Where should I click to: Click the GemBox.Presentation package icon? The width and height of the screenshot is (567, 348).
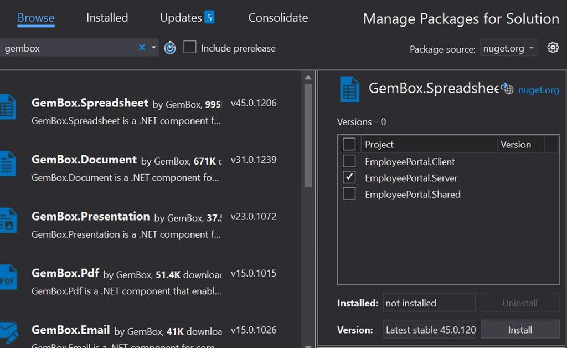pyautogui.click(x=8, y=221)
